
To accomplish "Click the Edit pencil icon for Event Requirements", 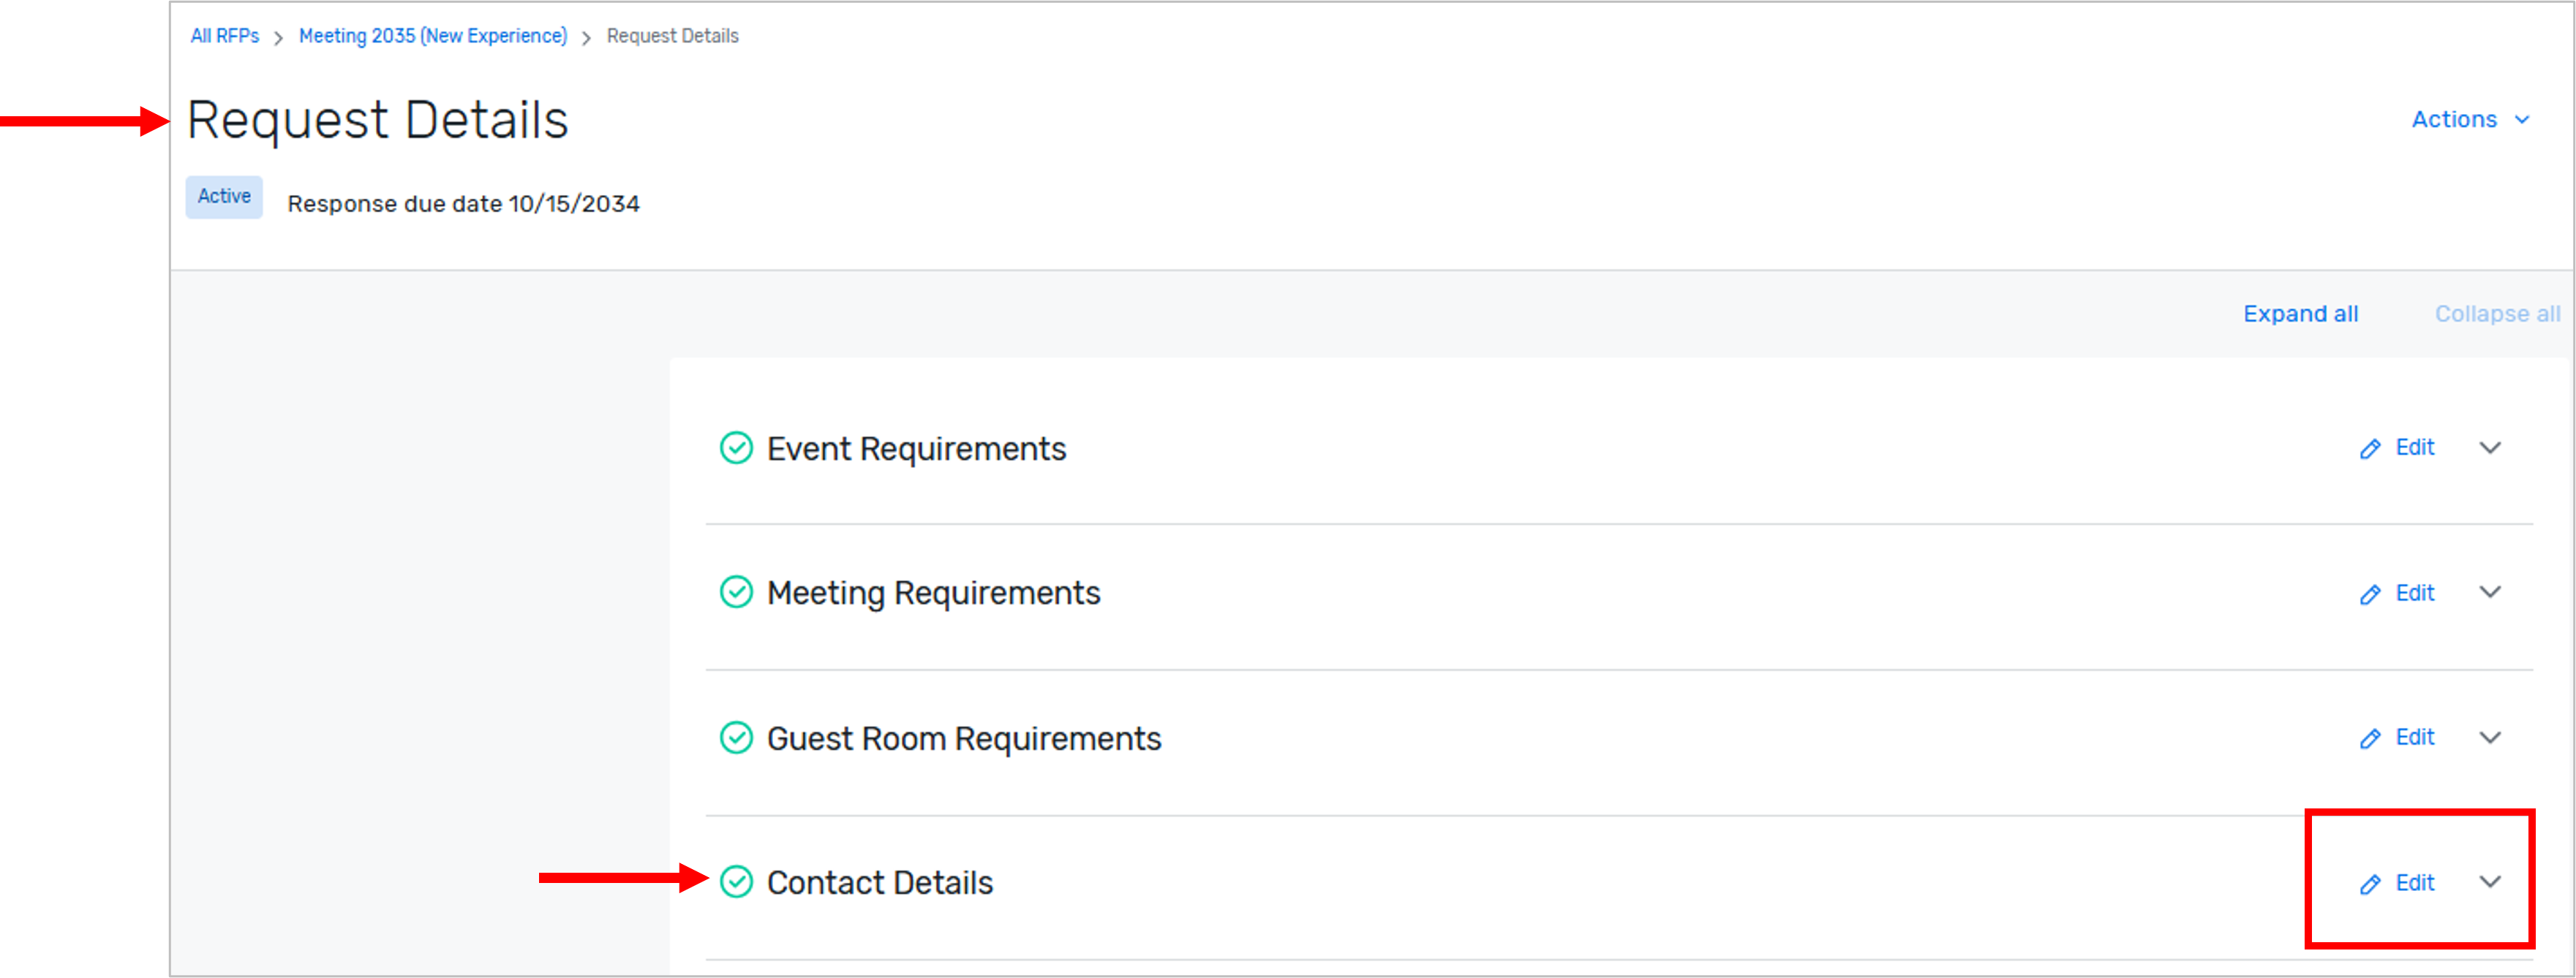I will [x=2371, y=449].
